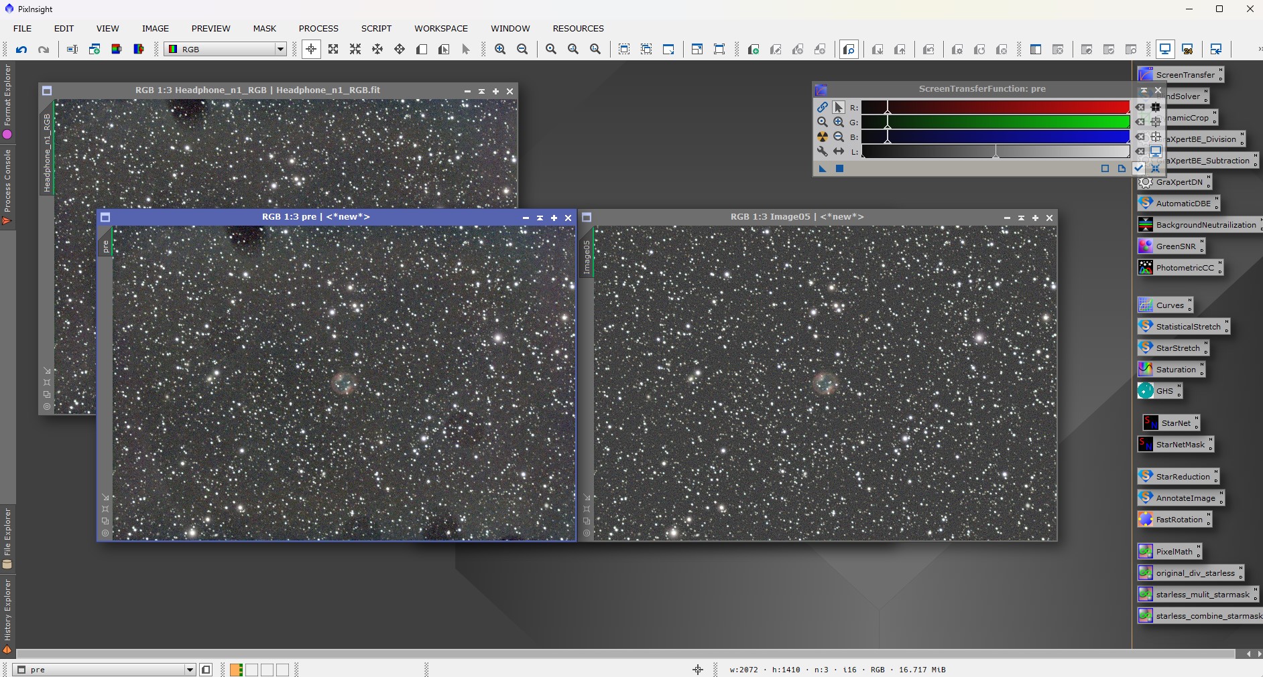Click the ScreenTransfer process icon
Viewport: 1263px width, 677px height.
pyautogui.click(x=1180, y=74)
